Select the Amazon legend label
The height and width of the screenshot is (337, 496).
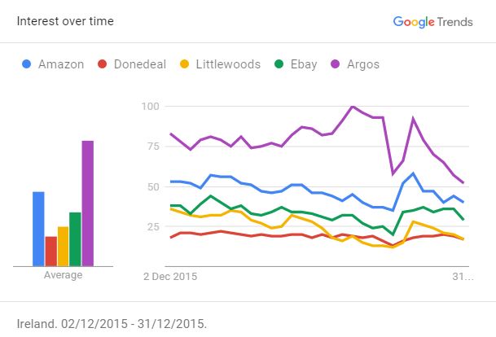pyautogui.click(x=61, y=64)
